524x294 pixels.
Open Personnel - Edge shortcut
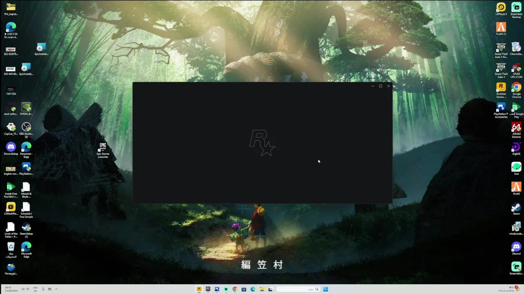pyautogui.click(x=26, y=150)
